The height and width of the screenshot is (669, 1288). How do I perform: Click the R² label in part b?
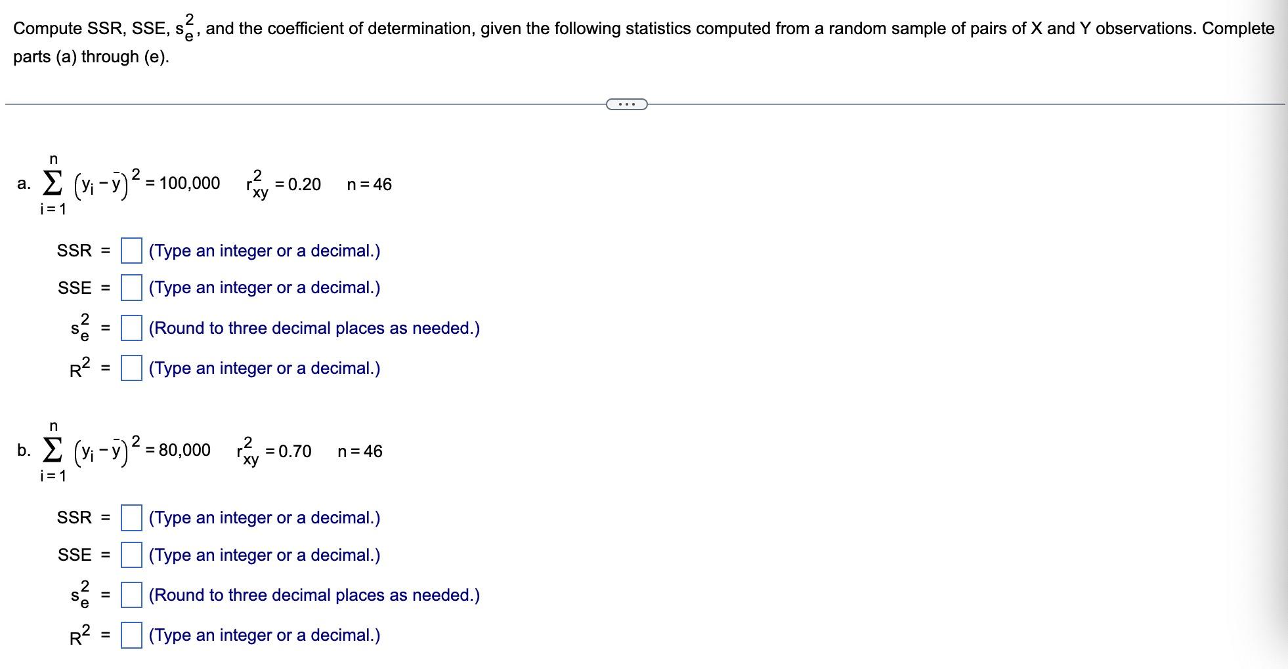tap(79, 636)
